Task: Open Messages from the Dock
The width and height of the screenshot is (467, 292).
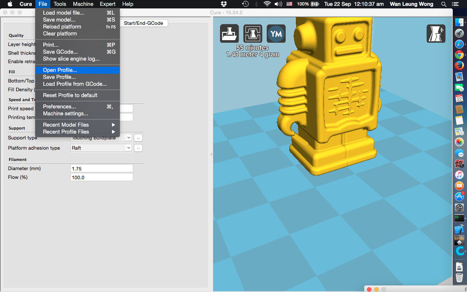Action: 459,153
